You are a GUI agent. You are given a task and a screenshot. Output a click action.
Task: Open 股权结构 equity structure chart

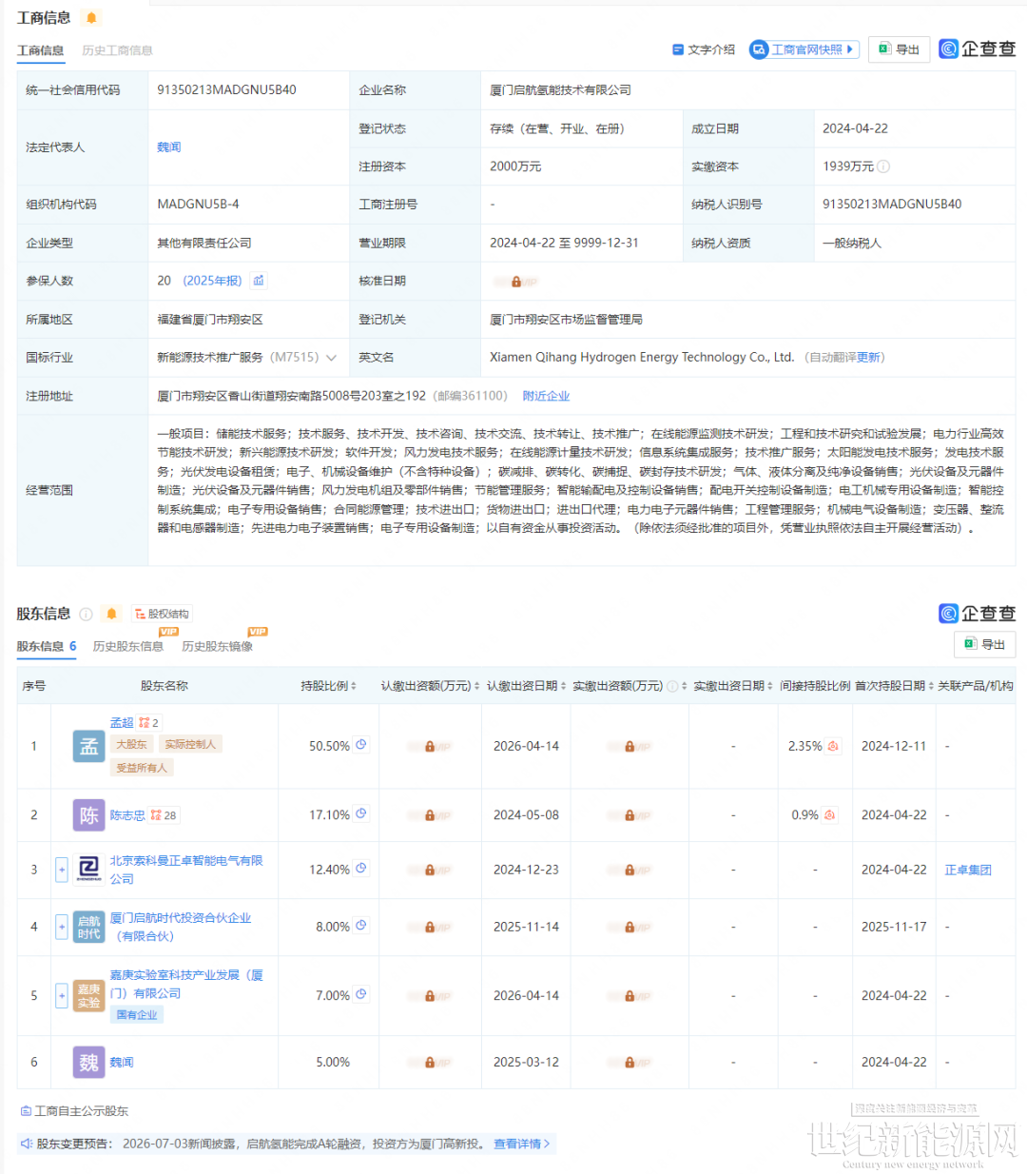(x=162, y=614)
